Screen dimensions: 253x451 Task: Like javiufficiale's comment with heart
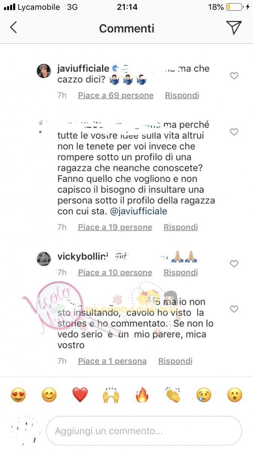coord(234,76)
